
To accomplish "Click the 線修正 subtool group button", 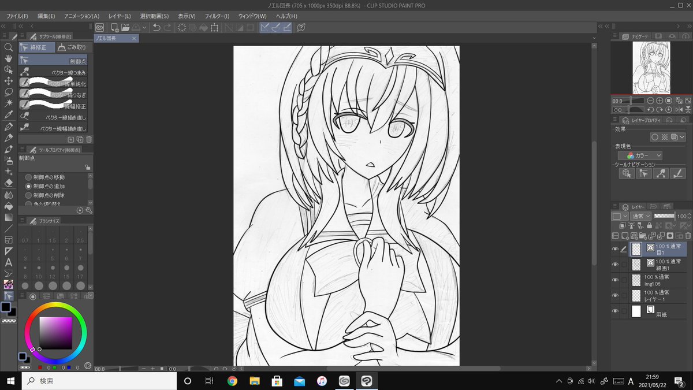I will tap(37, 47).
